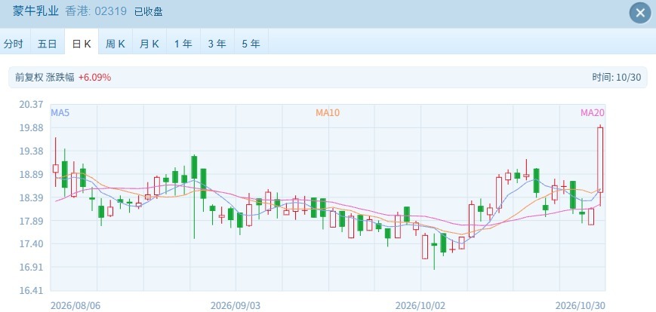Viewport: 656px width, 312px height.
Task: Show the 1年 chart range
Action: click(x=183, y=44)
